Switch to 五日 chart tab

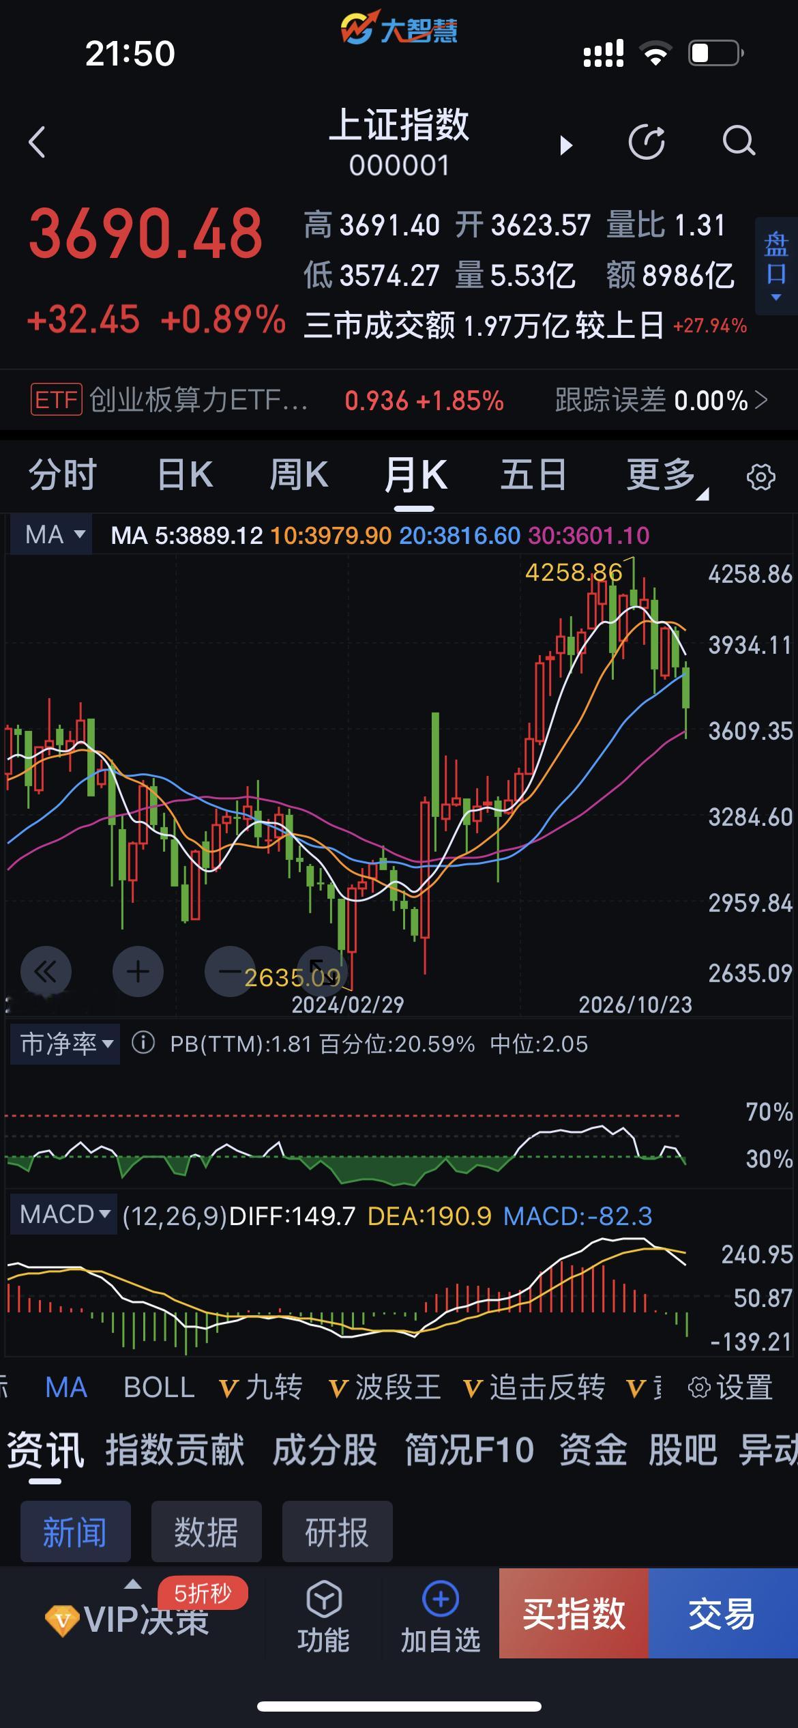[x=533, y=475]
